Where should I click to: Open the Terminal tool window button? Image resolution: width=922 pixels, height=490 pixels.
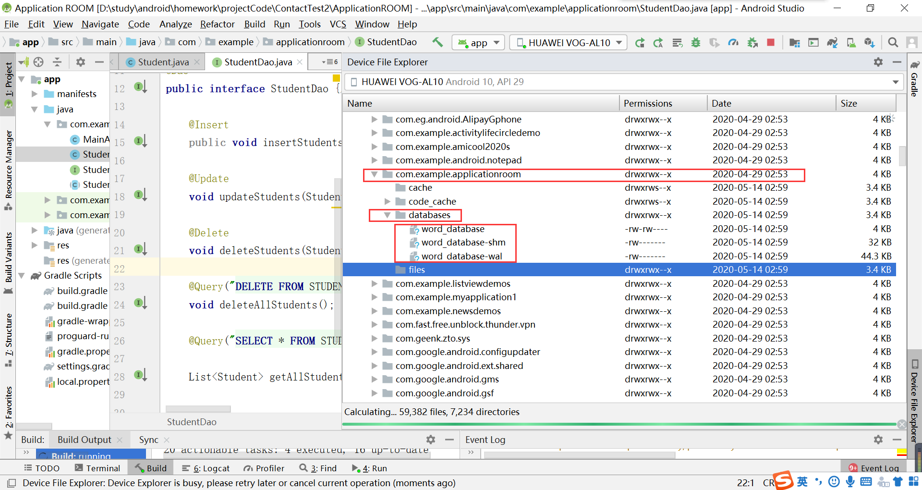click(x=97, y=468)
